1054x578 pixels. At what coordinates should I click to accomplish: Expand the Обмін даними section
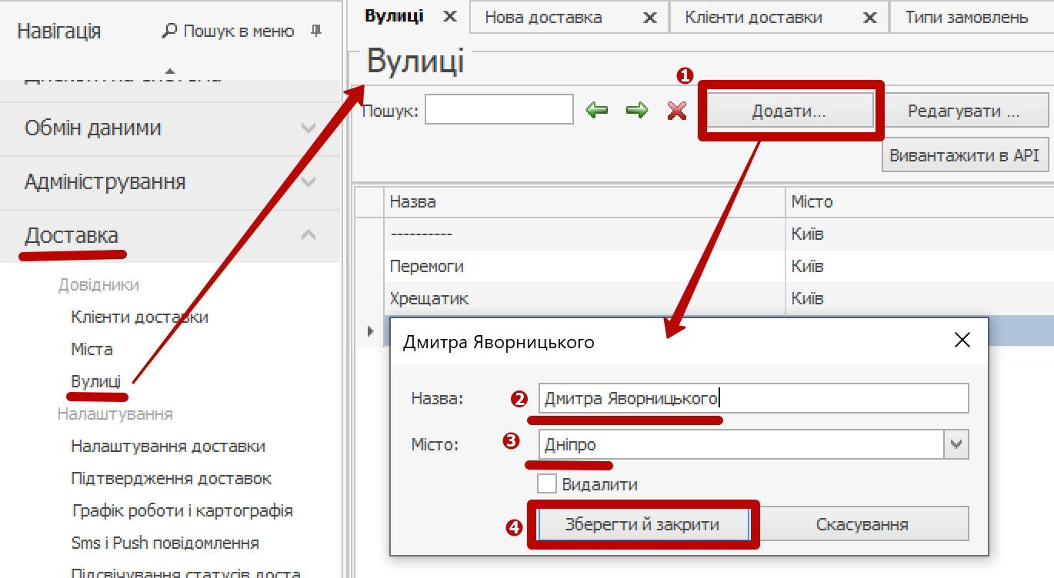coord(309,128)
